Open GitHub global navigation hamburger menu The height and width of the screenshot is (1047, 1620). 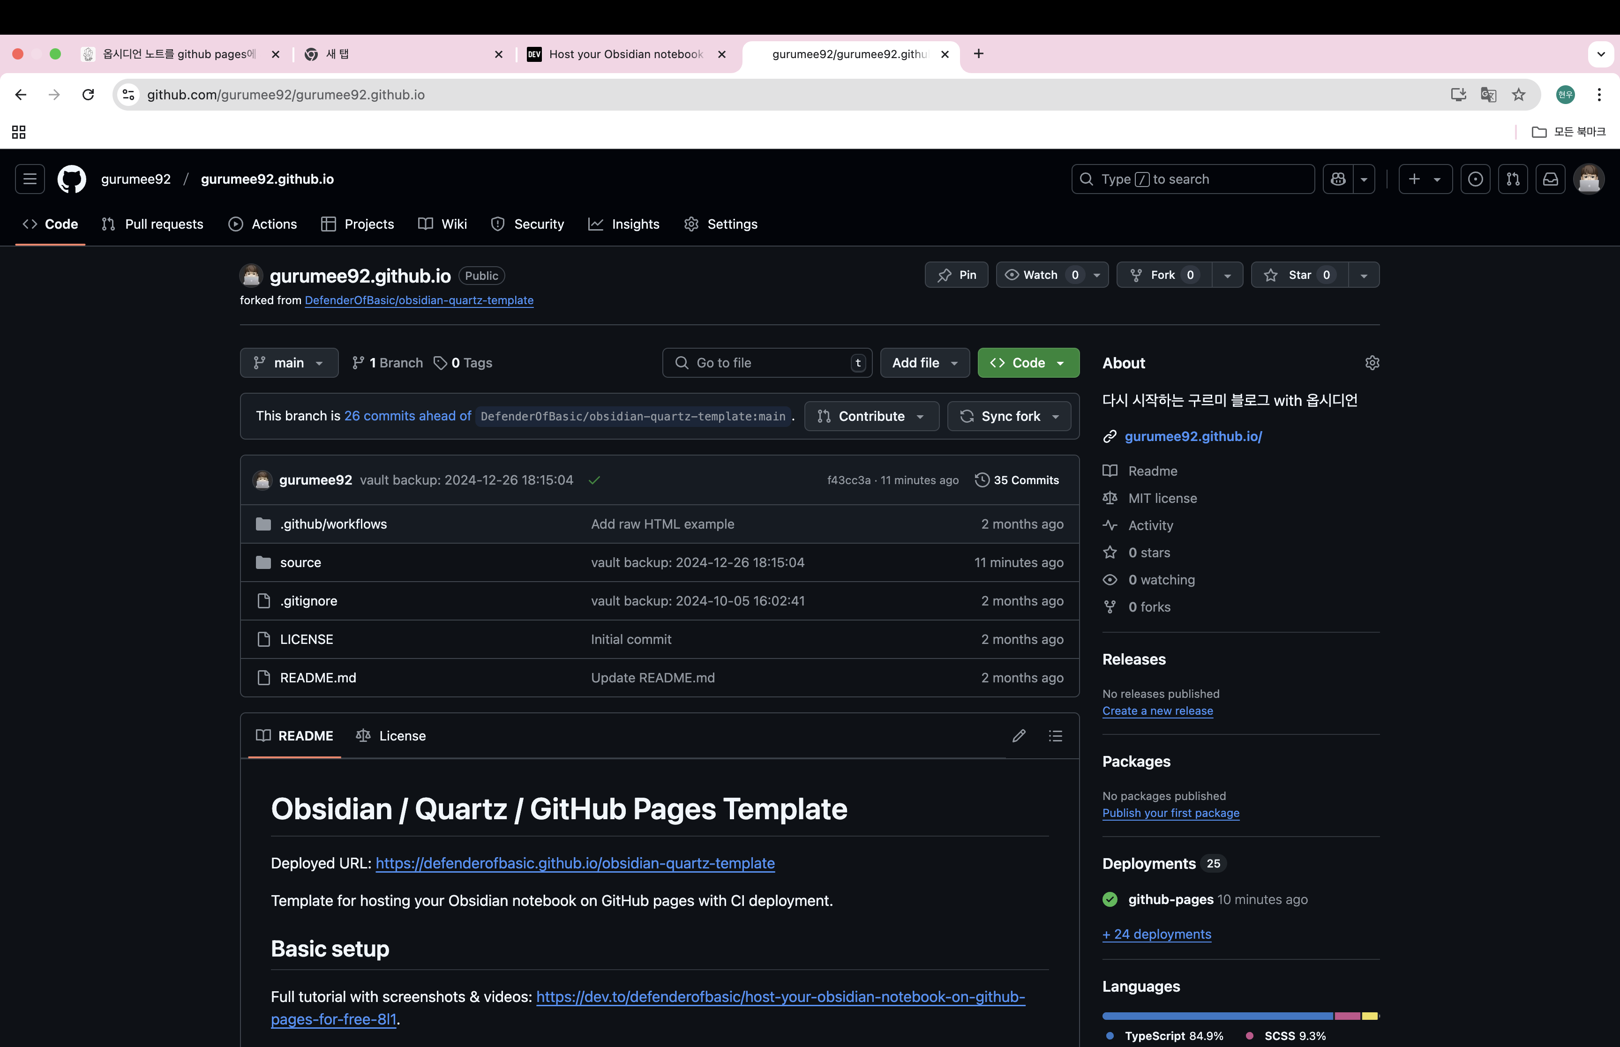(x=30, y=179)
